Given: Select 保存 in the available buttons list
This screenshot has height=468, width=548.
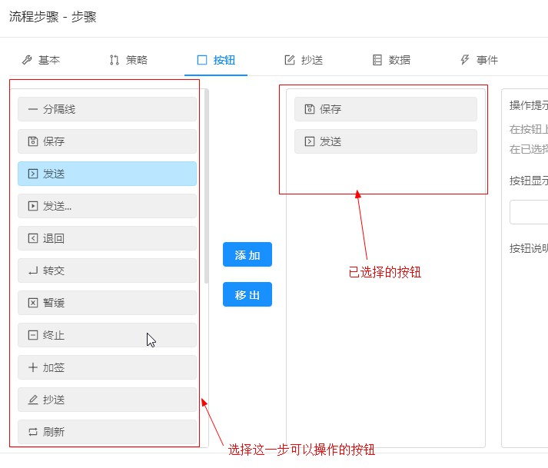Looking at the screenshot, I should (108, 141).
